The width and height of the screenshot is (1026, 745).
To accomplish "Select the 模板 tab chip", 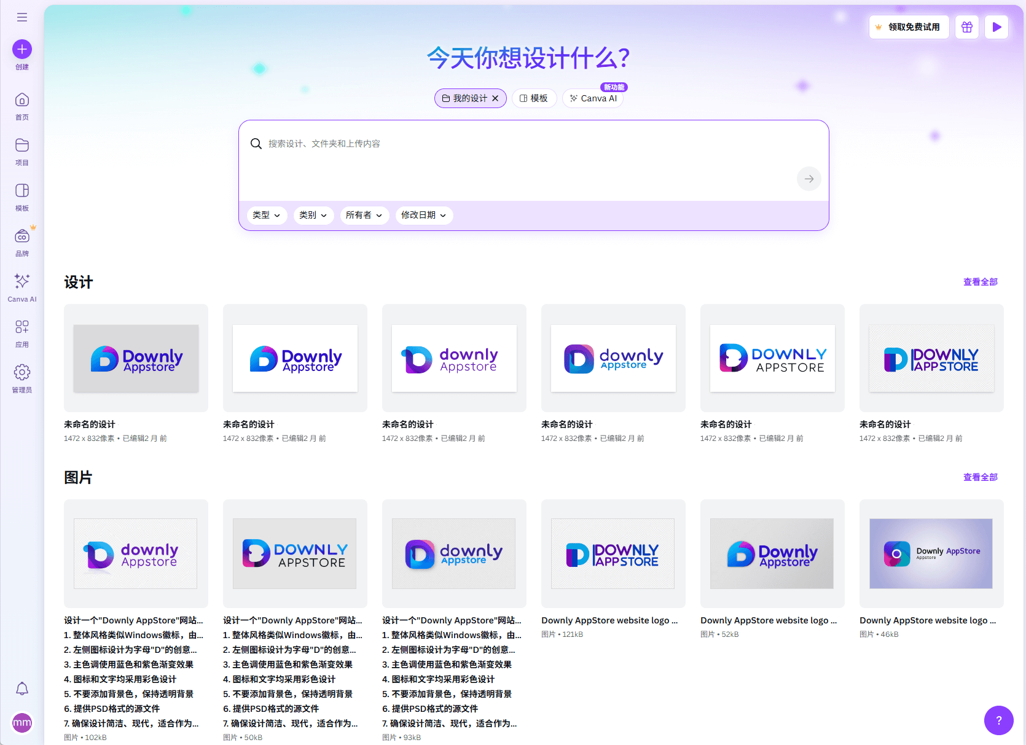I will coord(534,98).
